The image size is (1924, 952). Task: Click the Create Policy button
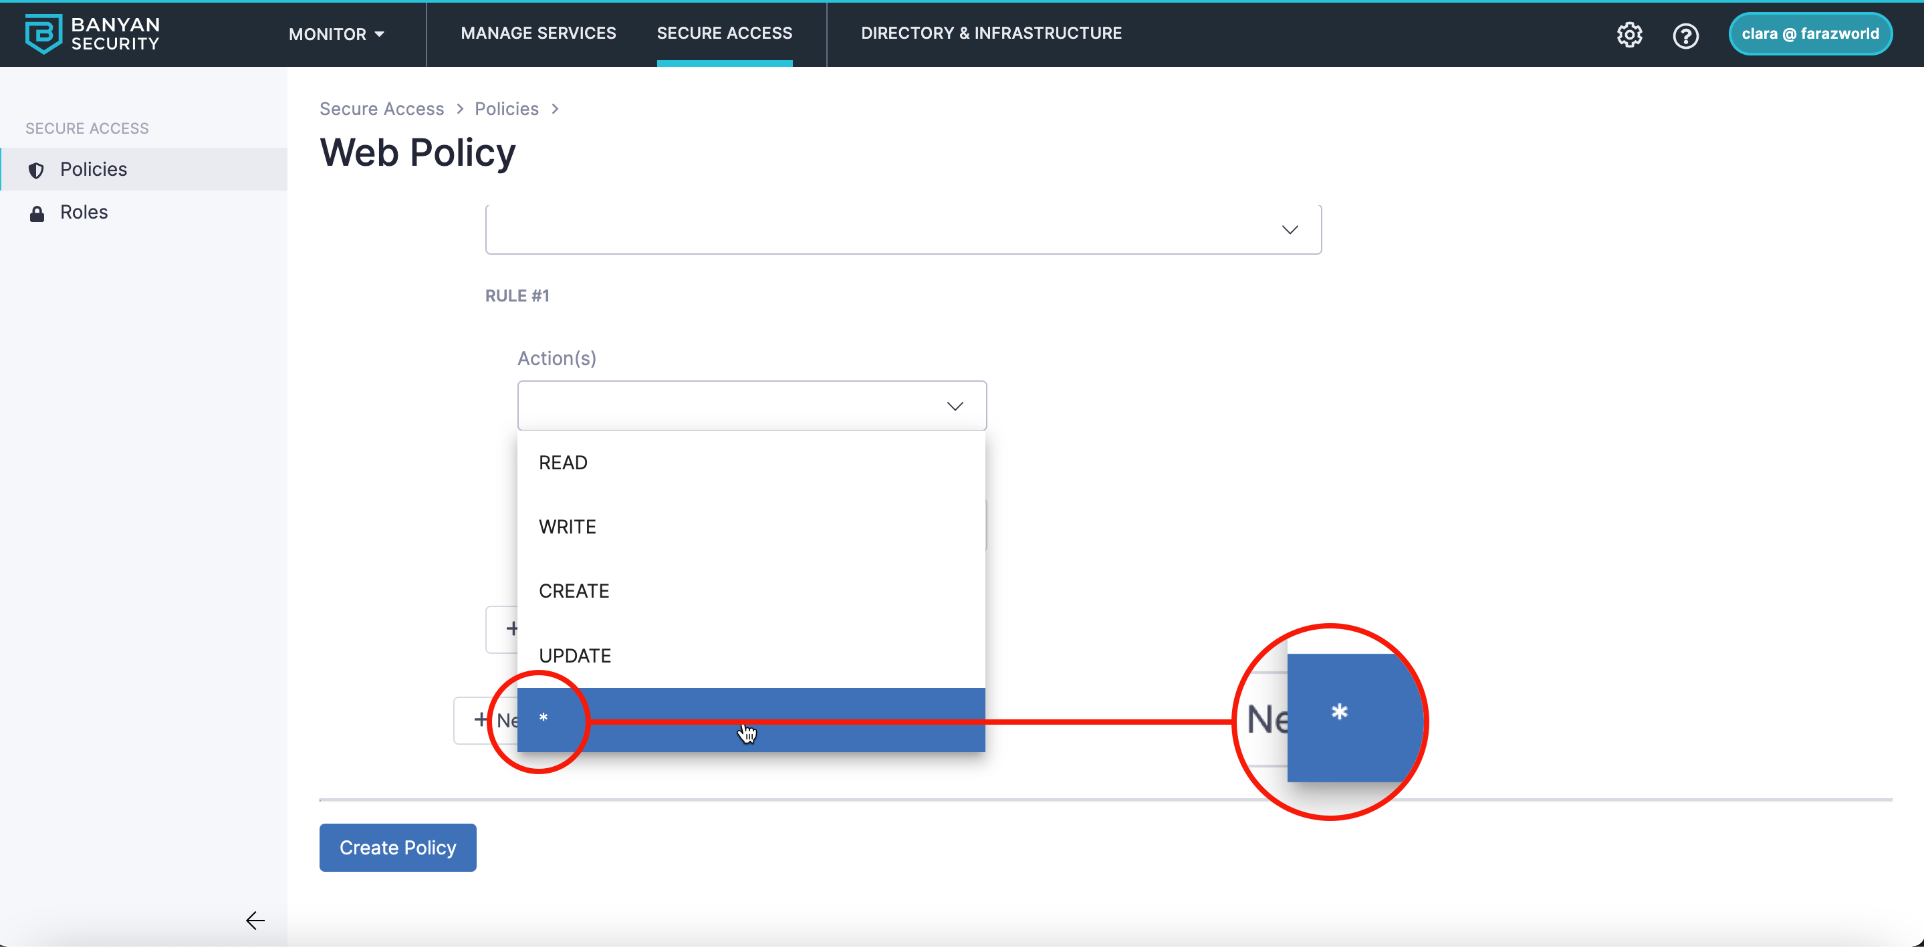[397, 847]
